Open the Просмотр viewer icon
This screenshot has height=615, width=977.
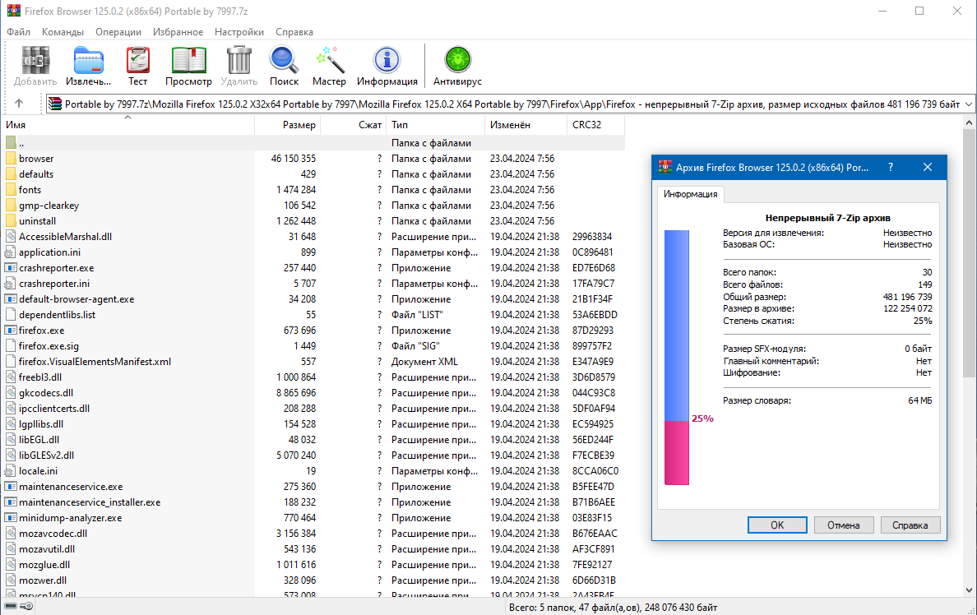pyautogui.click(x=189, y=61)
